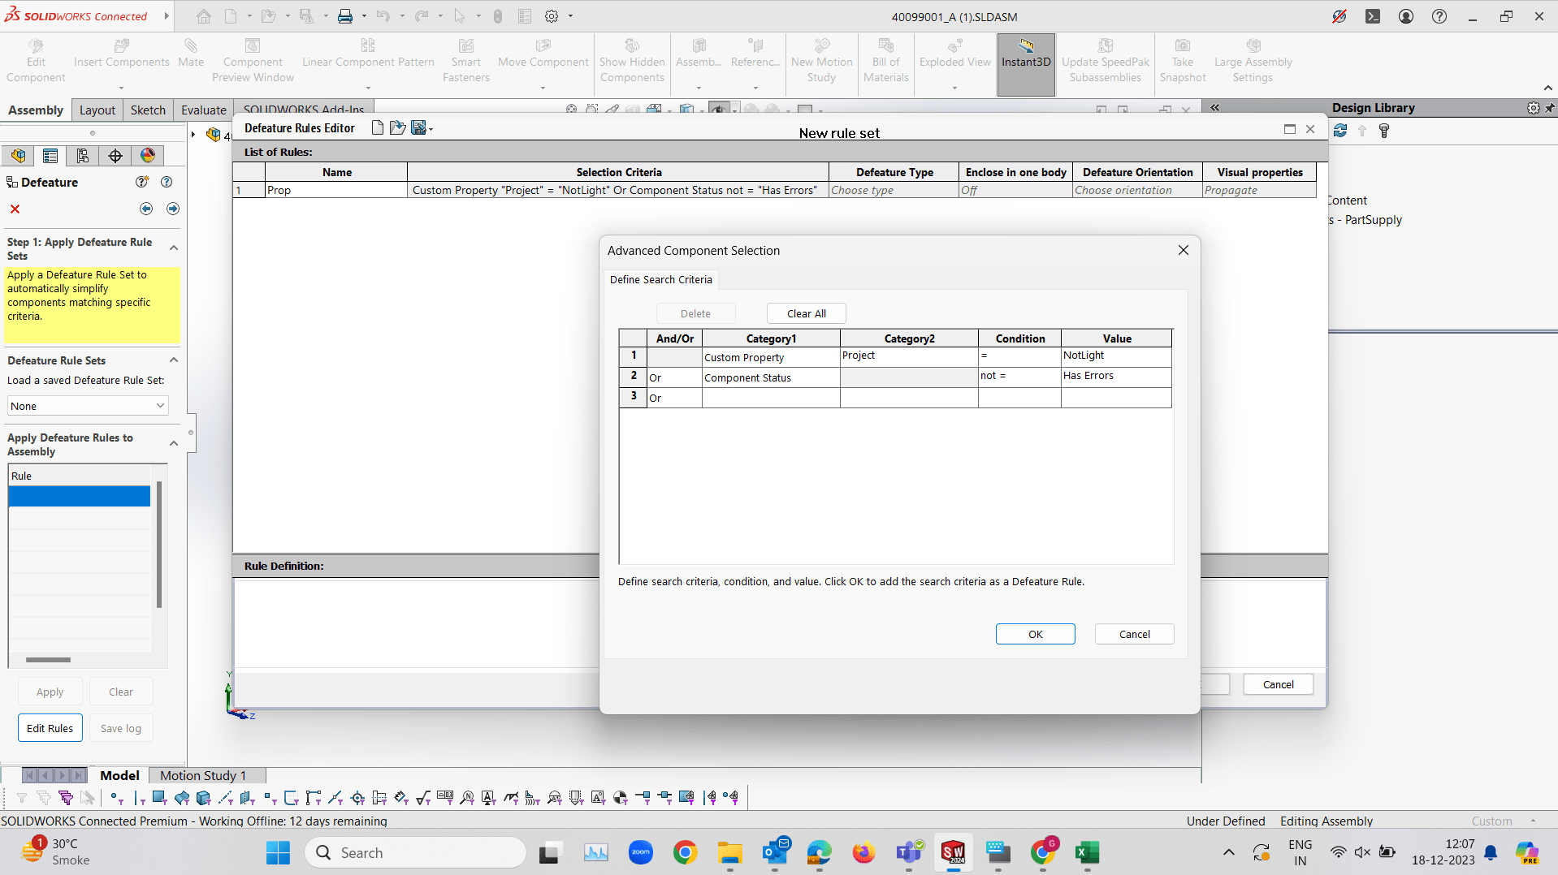Viewport: 1558px width, 875px height.
Task: Open Excel from the Windows taskbar
Action: click(x=1086, y=852)
